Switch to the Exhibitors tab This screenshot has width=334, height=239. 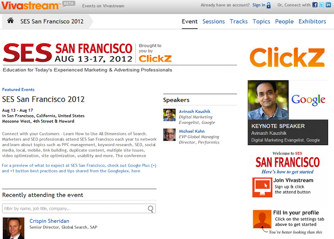[312, 22]
